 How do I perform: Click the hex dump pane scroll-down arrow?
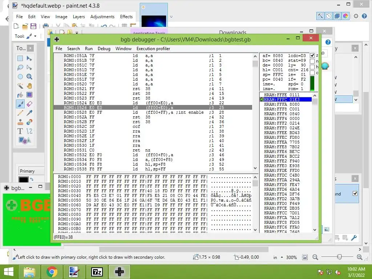(x=255, y=230)
